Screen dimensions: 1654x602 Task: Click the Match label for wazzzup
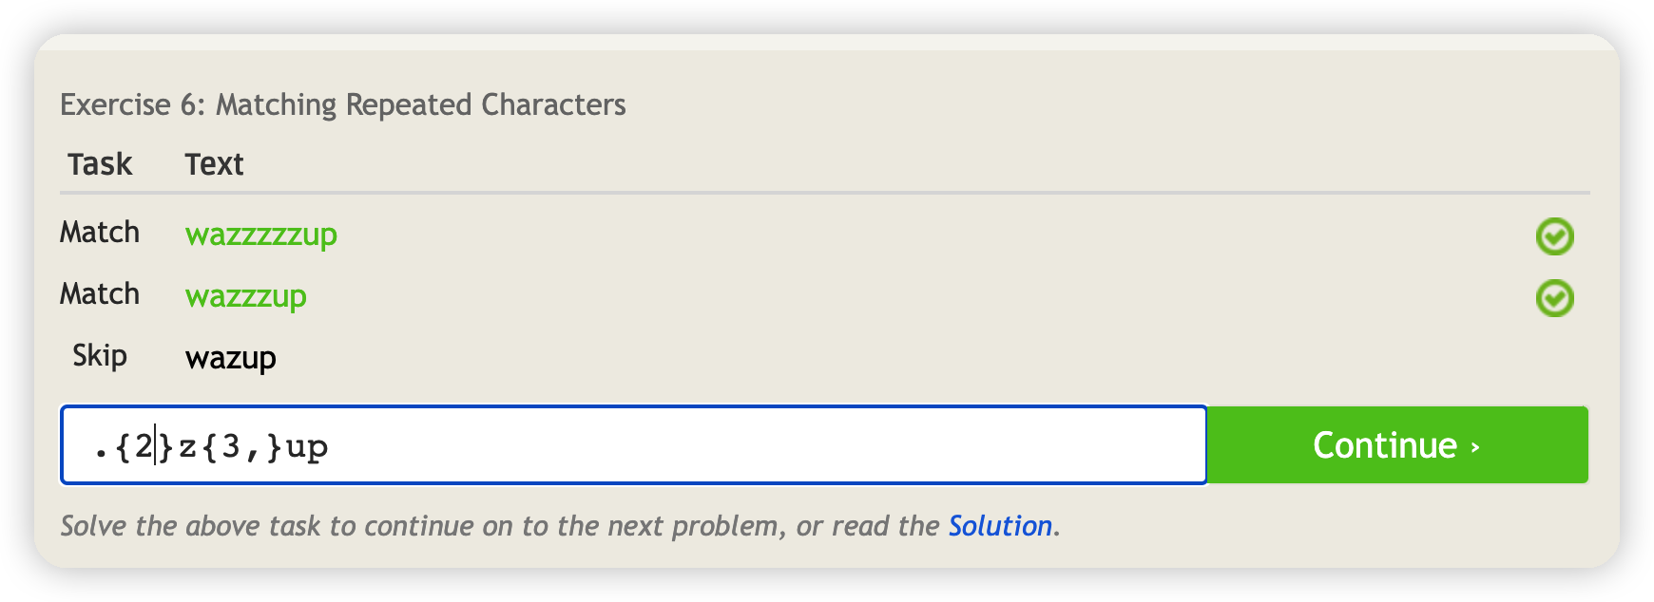[100, 294]
